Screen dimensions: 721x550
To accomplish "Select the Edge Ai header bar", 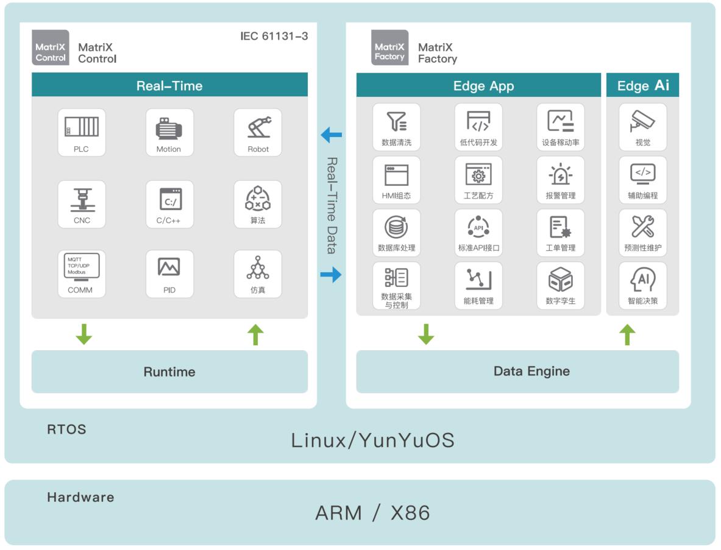I will pos(643,85).
